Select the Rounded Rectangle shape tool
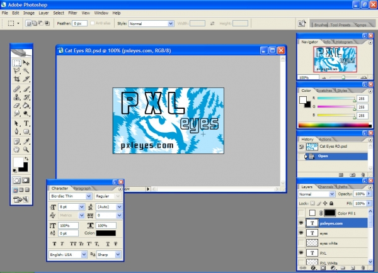The width and height of the screenshot is (378, 273). [x=26, y=131]
